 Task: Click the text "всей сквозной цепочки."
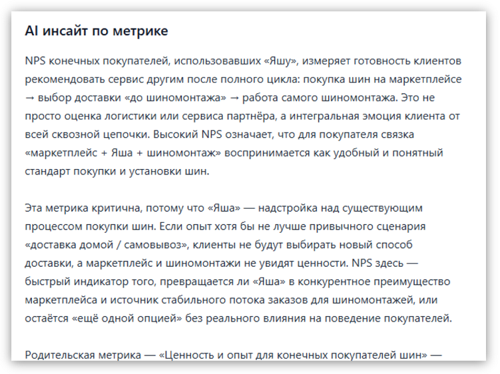[88, 135]
